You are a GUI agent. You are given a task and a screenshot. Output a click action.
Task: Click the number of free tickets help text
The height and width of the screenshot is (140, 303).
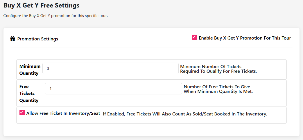click(218, 89)
